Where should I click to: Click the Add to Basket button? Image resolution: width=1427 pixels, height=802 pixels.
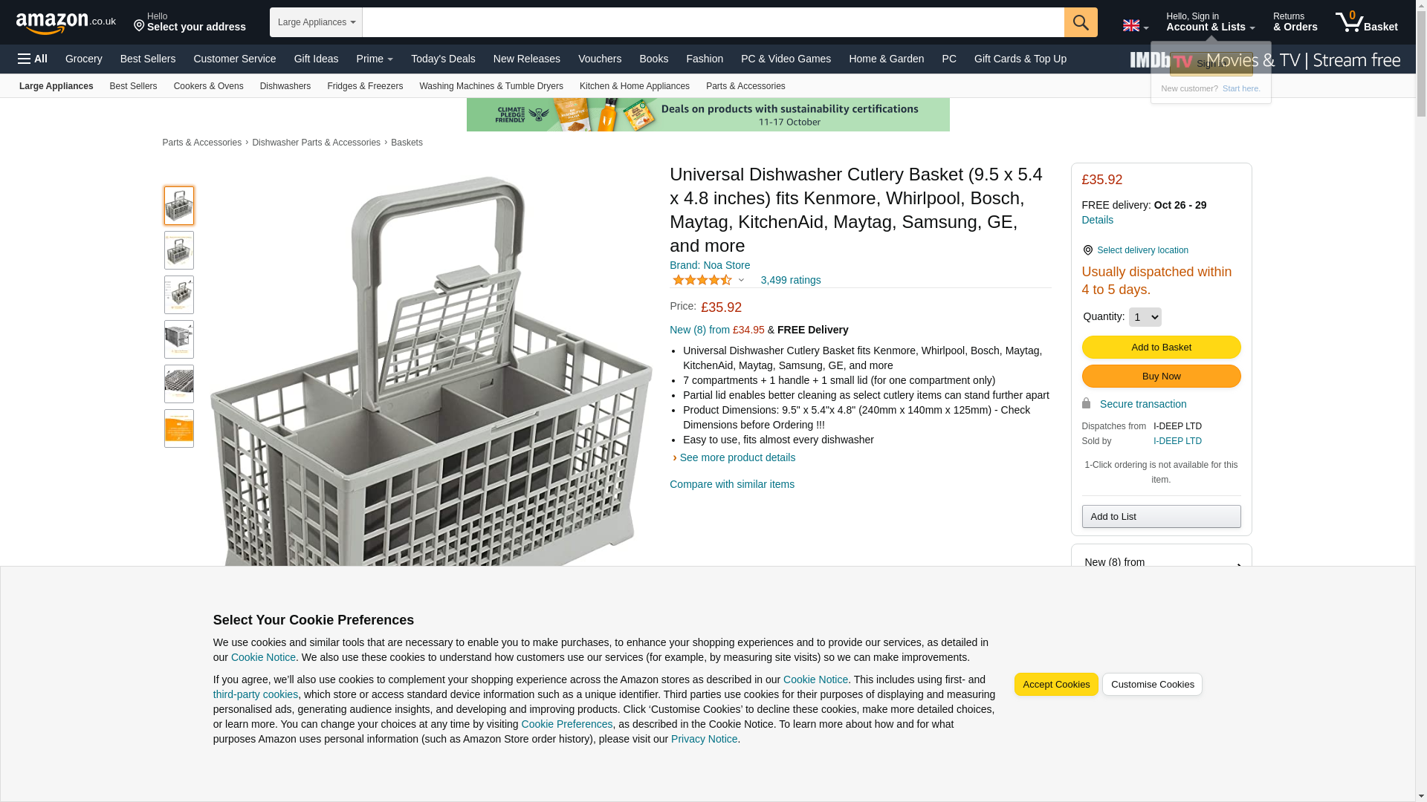point(1161,348)
